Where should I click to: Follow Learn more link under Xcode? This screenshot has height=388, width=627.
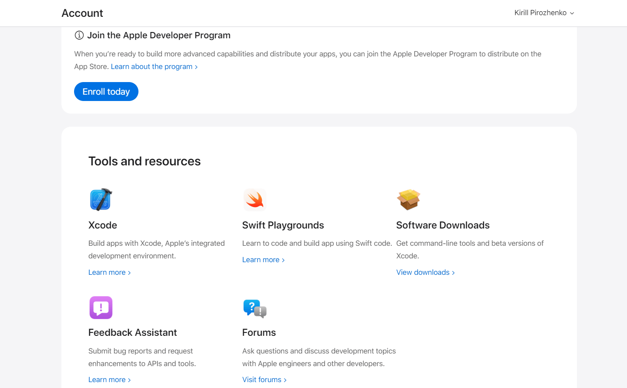109,272
